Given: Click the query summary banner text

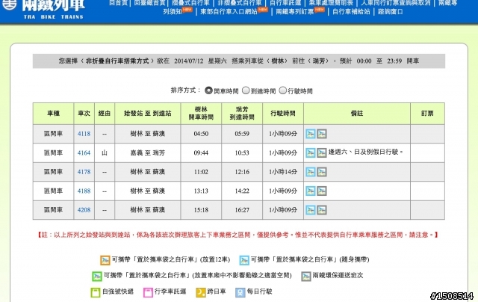Looking at the screenshot, I should point(239,61).
